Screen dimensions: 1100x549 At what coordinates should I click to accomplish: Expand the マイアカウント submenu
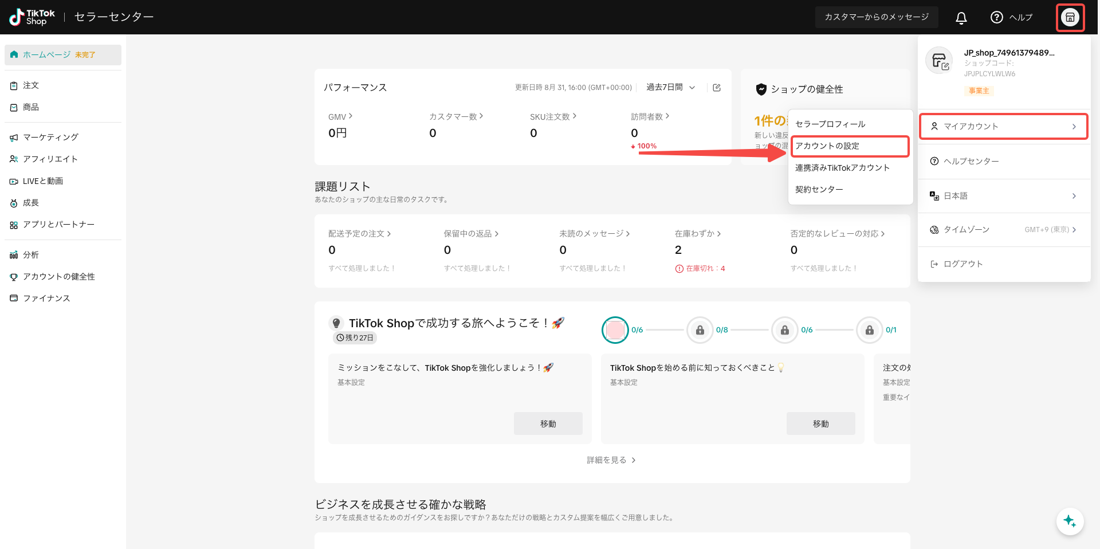tap(1003, 127)
